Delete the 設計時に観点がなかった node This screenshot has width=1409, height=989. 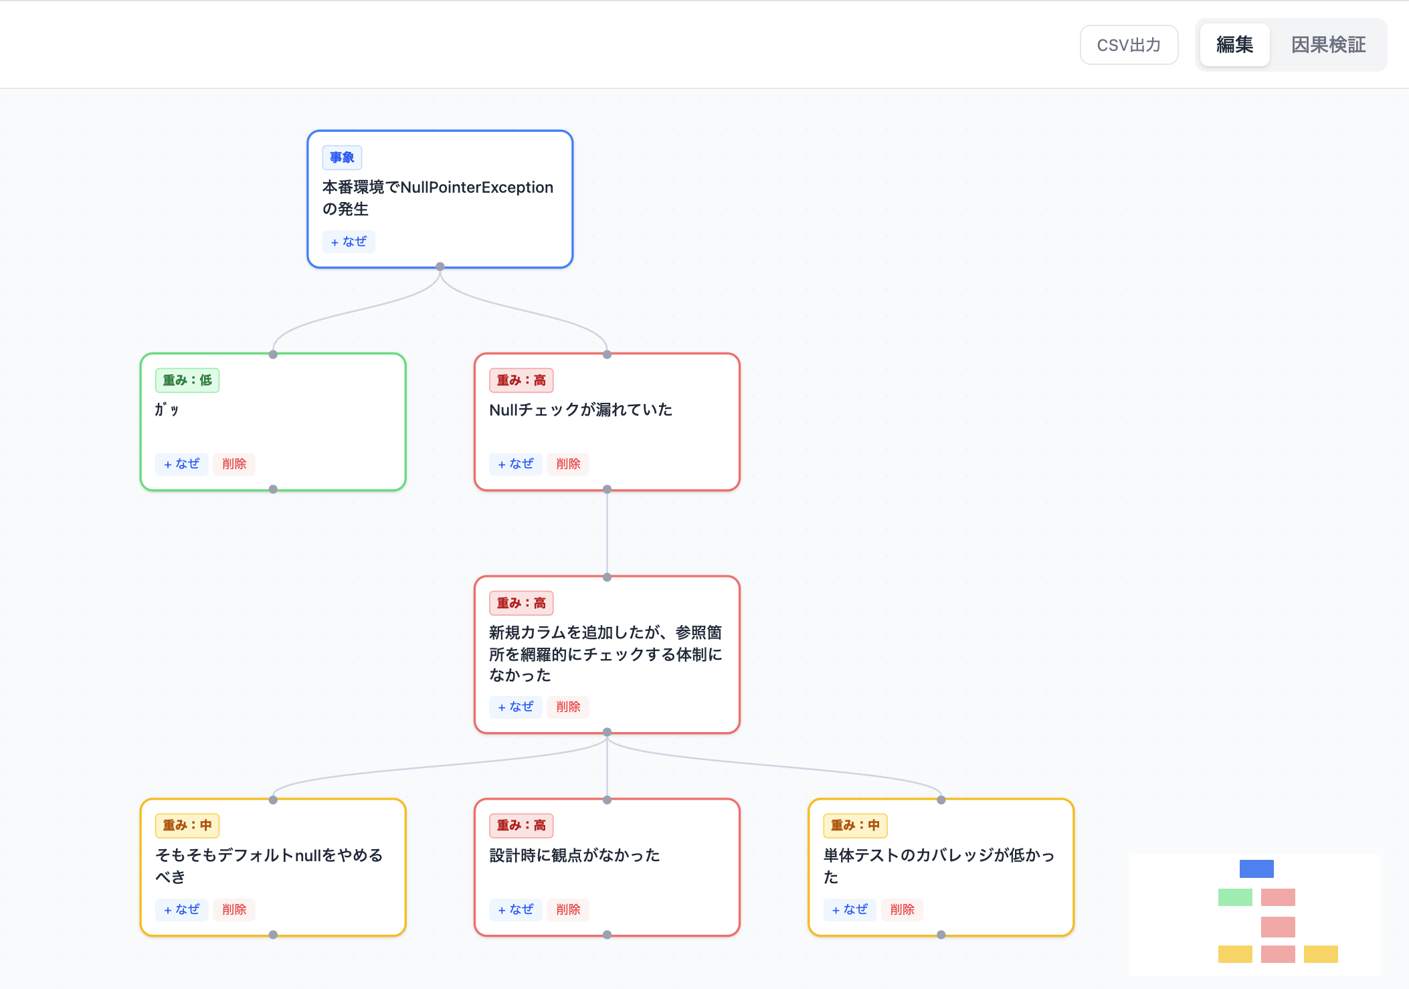point(567,909)
